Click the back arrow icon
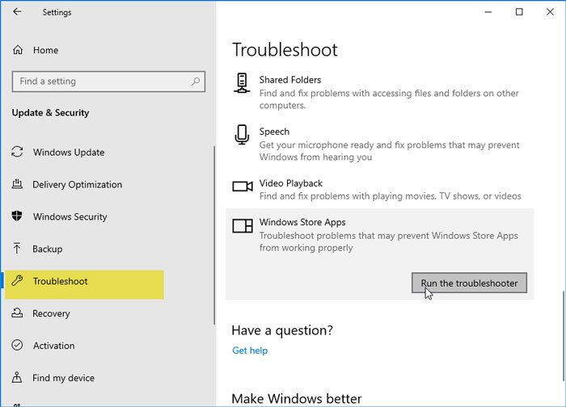This screenshot has width=566, height=407. pos(17,12)
